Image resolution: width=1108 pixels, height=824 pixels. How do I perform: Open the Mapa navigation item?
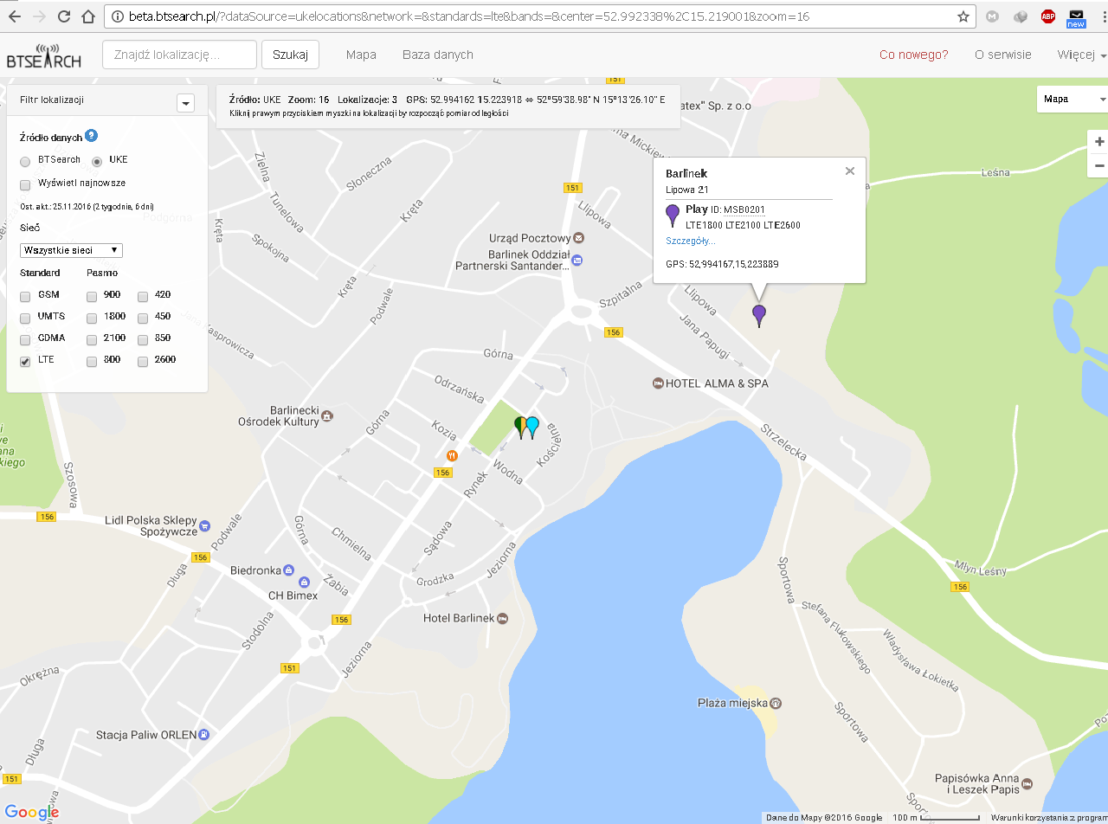point(361,55)
